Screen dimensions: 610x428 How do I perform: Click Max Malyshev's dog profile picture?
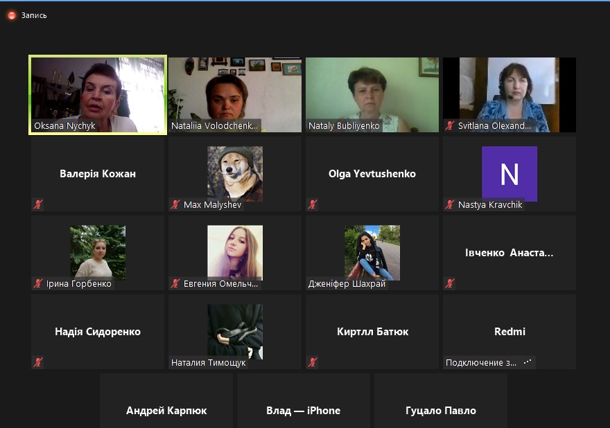(x=235, y=173)
